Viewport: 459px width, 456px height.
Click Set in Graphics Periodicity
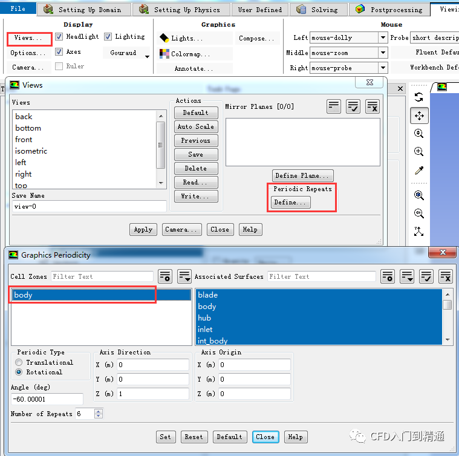pos(165,437)
